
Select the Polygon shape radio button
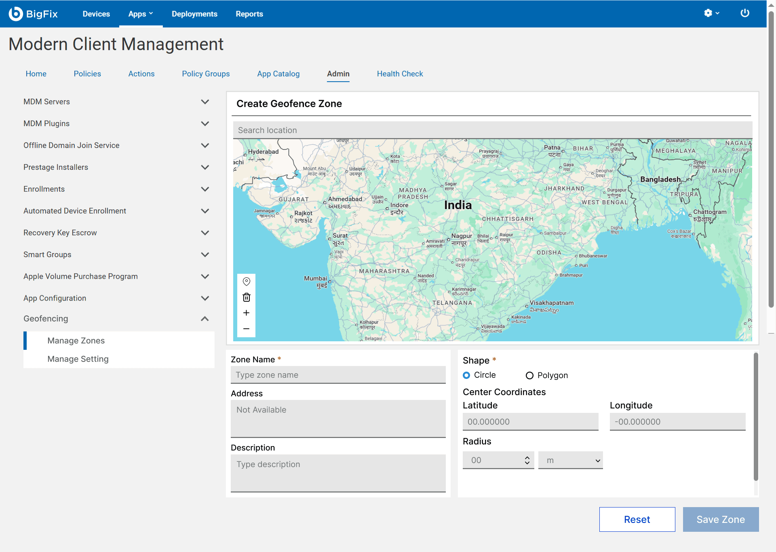point(529,376)
